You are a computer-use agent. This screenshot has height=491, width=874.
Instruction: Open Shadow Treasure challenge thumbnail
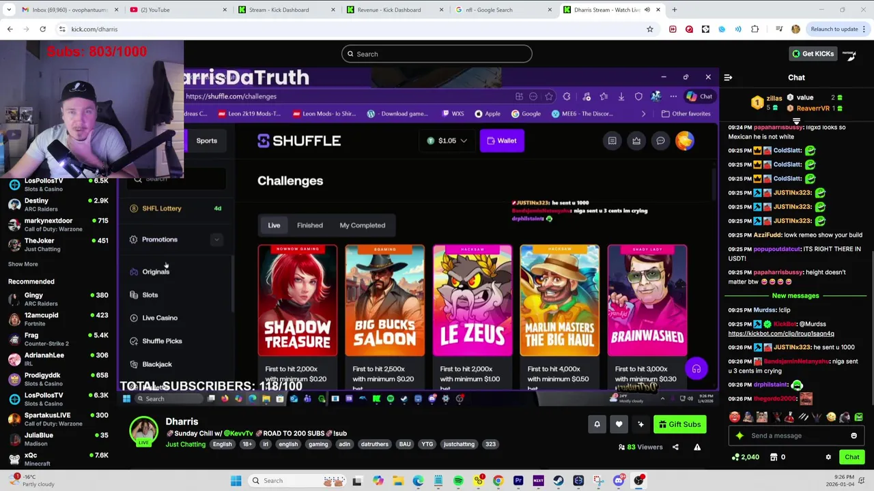click(297, 301)
